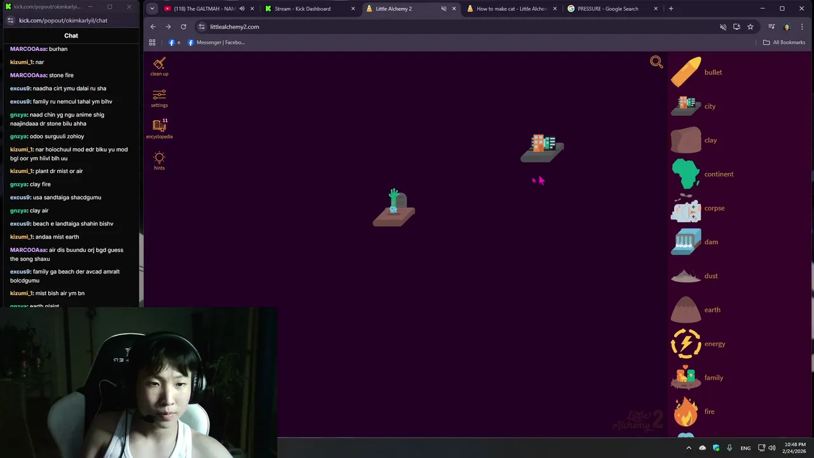Click the clean up broom icon
The height and width of the screenshot is (458, 814).
tap(159, 63)
